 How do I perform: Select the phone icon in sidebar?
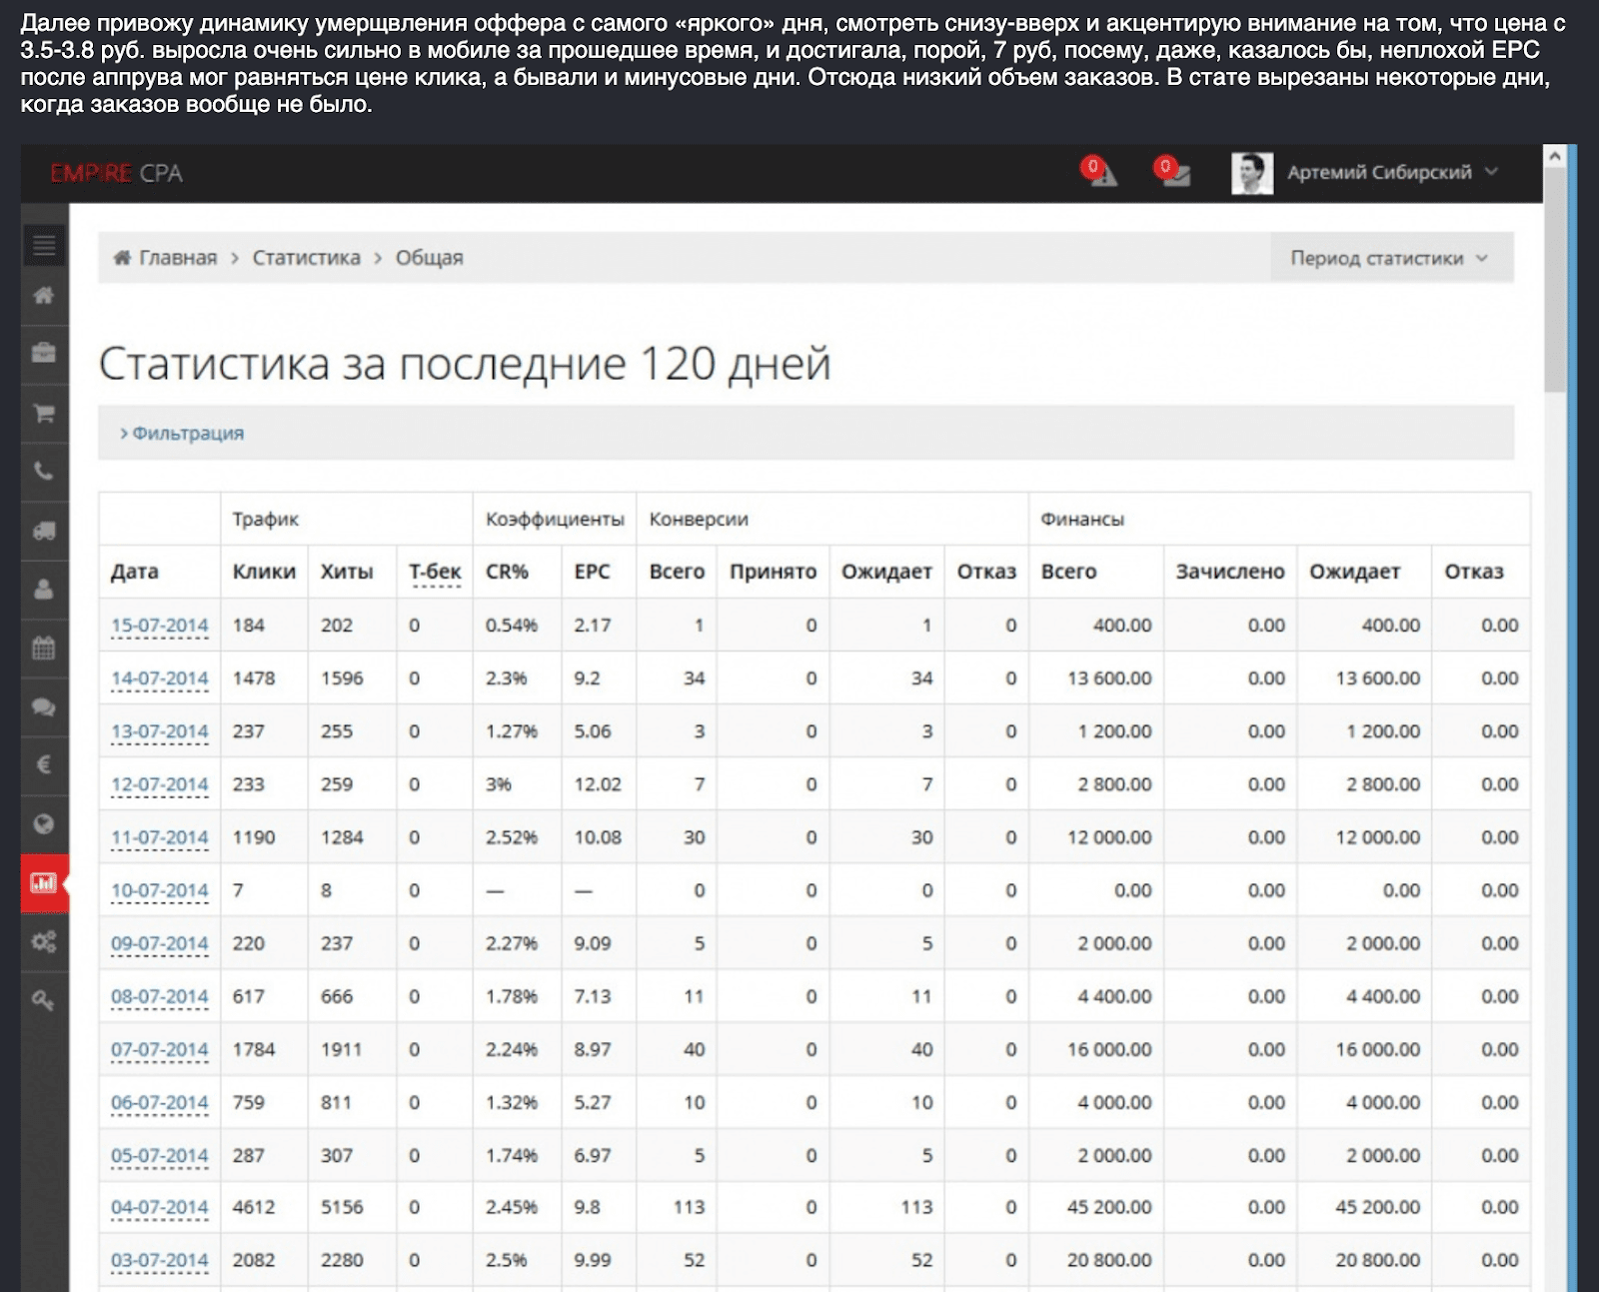point(44,471)
